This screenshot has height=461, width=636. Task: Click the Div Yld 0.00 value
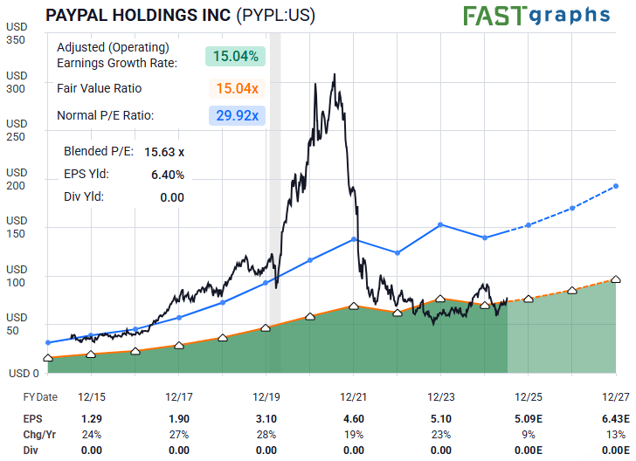[x=172, y=197]
